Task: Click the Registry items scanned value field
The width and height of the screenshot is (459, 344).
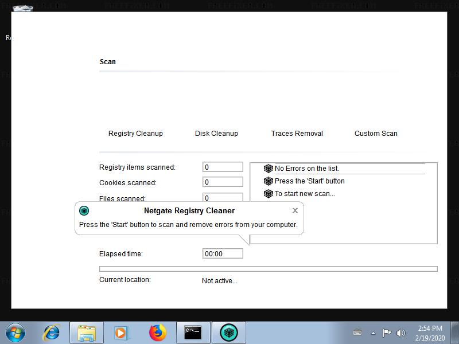Action: 223,167
